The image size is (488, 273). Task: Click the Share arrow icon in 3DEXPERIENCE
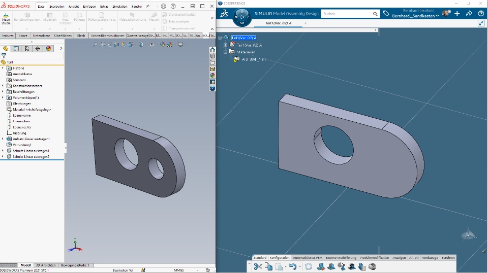[469, 14]
